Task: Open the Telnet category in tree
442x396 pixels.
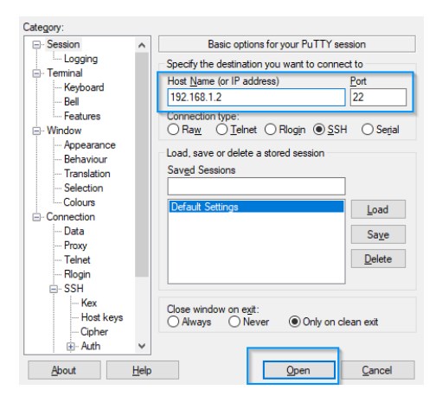Action: (x=77, y=260)
